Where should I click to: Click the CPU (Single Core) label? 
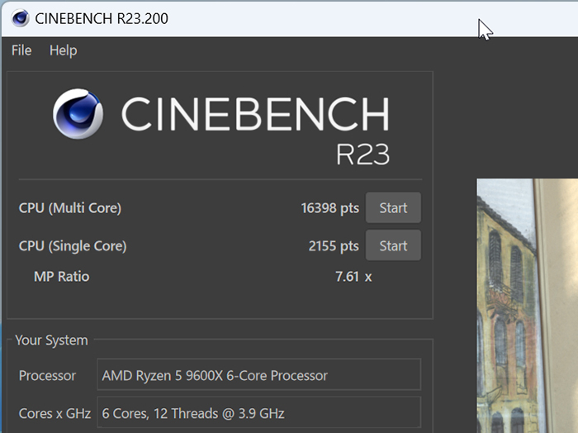click(73, 246)
